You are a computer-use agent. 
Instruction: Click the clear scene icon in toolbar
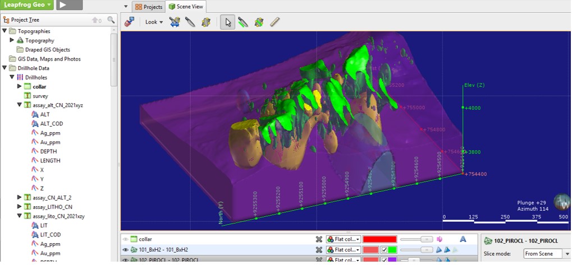129,22
